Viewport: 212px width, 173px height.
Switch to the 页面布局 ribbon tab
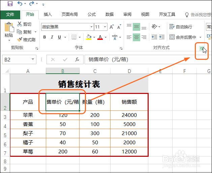pyautogui.click(x=70, y=15)
